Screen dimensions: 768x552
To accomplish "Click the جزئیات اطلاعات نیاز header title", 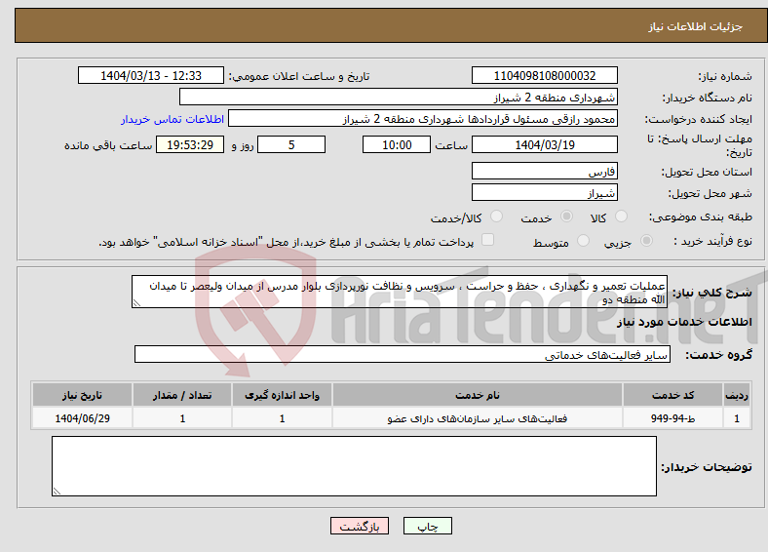I will [696, 26].
